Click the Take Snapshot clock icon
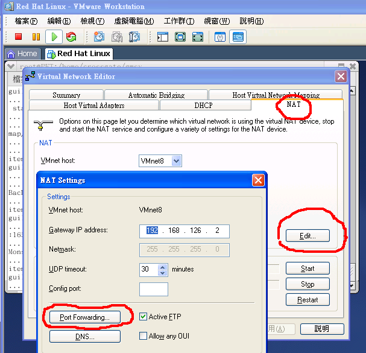 (x=99, y=37)
